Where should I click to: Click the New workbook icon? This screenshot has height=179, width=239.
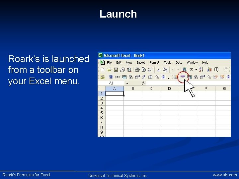click(x=103, y=70)
